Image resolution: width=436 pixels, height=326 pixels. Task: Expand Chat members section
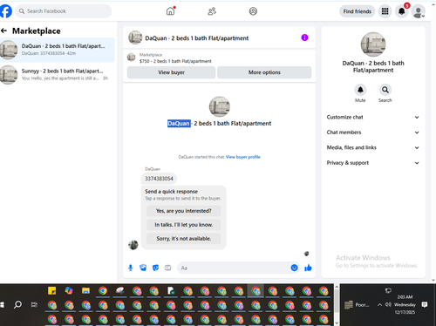[x=373, y=132]
